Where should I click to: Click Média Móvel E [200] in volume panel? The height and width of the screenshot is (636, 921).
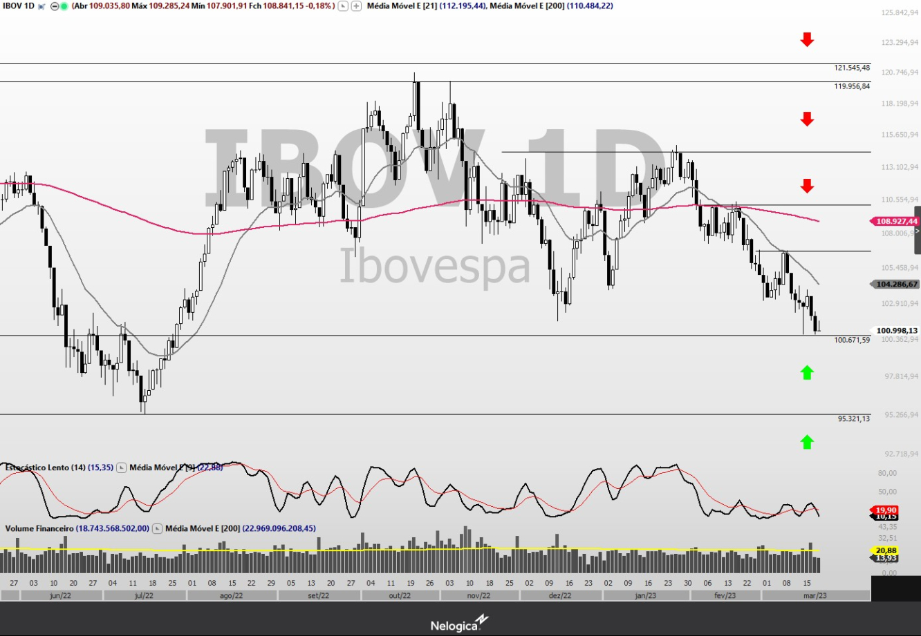click(x=203, y=528)
